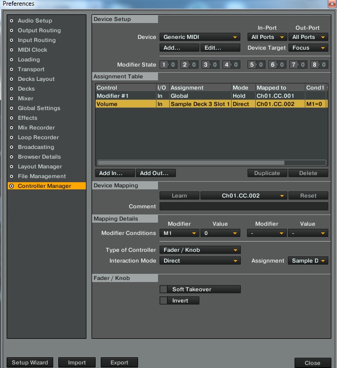
Task: Click Modifier State indicator 7
Action: [x=298, y=64]
